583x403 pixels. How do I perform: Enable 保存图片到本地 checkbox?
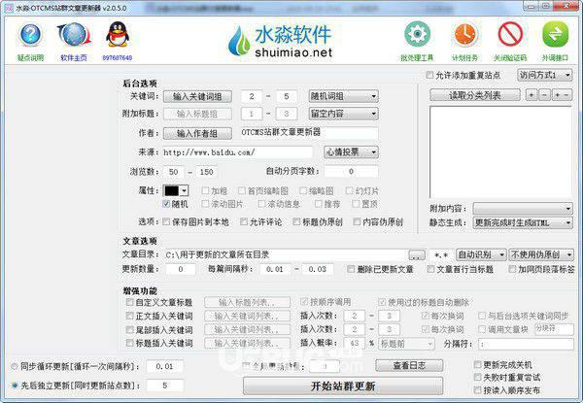166,221
